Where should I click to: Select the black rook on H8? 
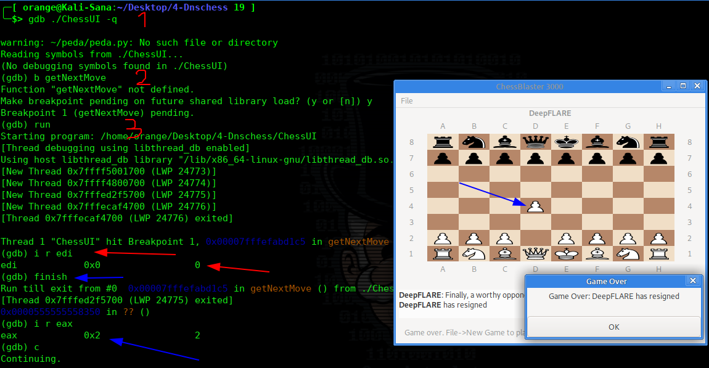(659, 142)
